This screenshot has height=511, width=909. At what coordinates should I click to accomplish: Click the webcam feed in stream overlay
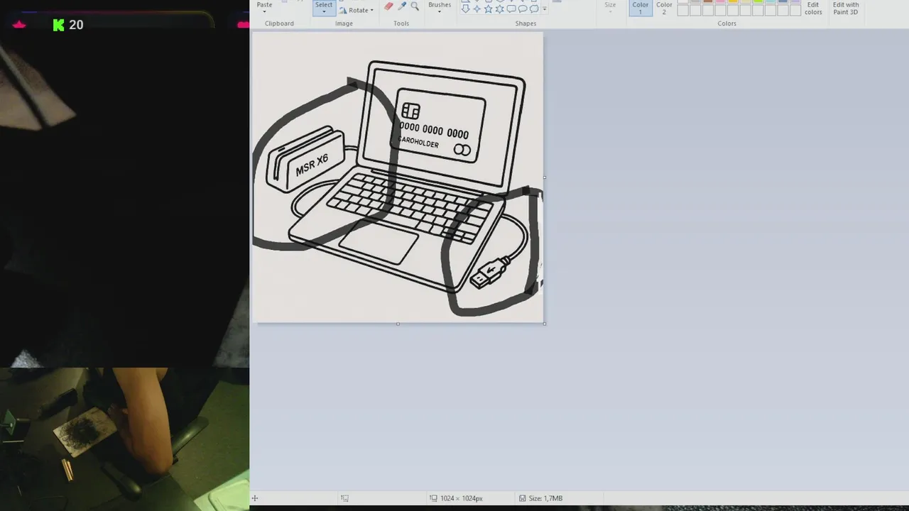124,439
